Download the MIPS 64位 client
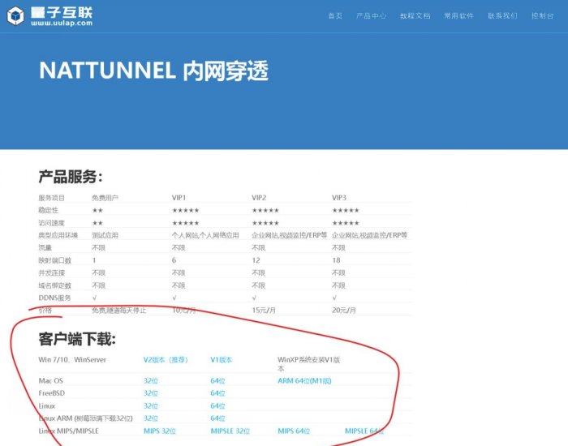The image size is (568, 446). point(294,431)
